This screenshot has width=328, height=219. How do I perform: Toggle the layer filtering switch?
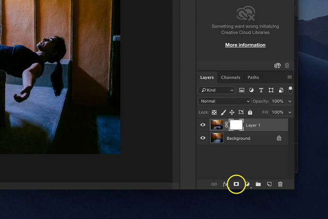291,90
